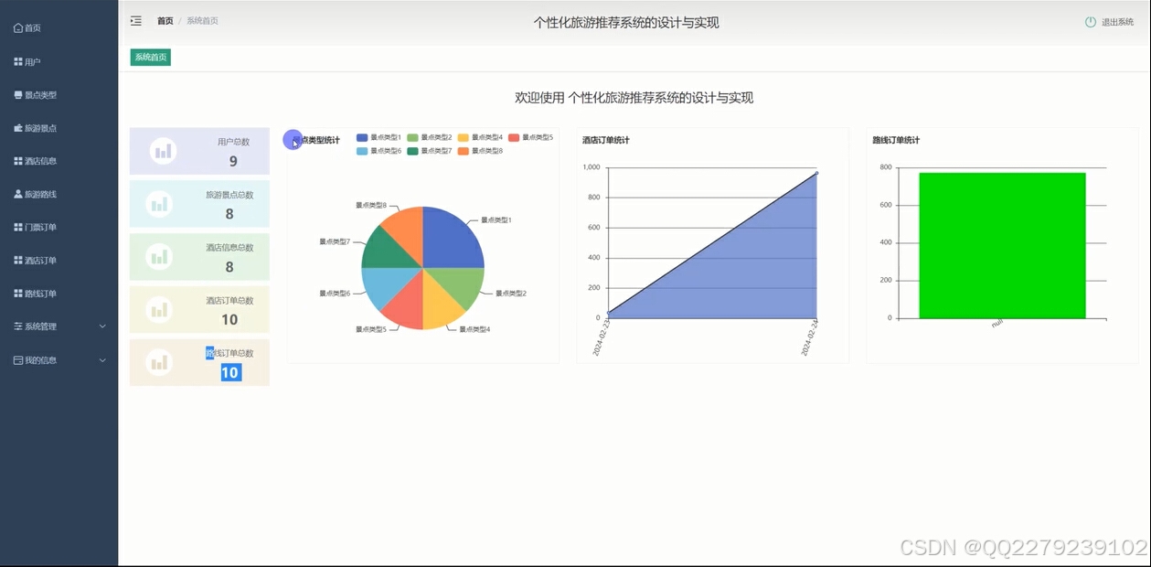Toggle 景点类型1 in the pie legend
The image size is (1151, 567).
pyautogui.click(x=378, y=137)
